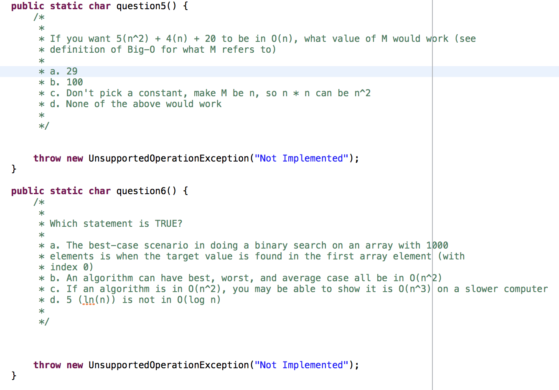Click the question5 method name
Screen dimensions: 559x390
click(141, 6)
